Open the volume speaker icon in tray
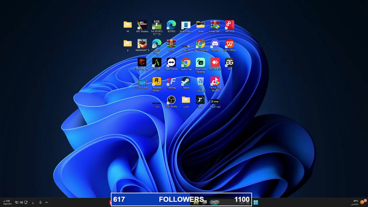The image size is (368, 207). 21,202
